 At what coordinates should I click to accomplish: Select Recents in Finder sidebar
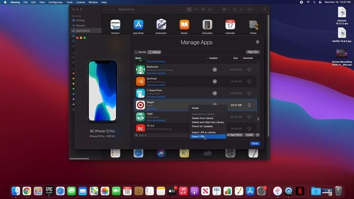[x=80, y=25]
